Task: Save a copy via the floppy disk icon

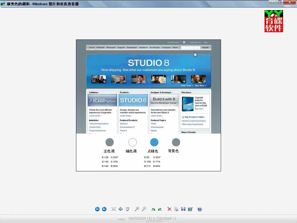Action: [x=183, y=209]
